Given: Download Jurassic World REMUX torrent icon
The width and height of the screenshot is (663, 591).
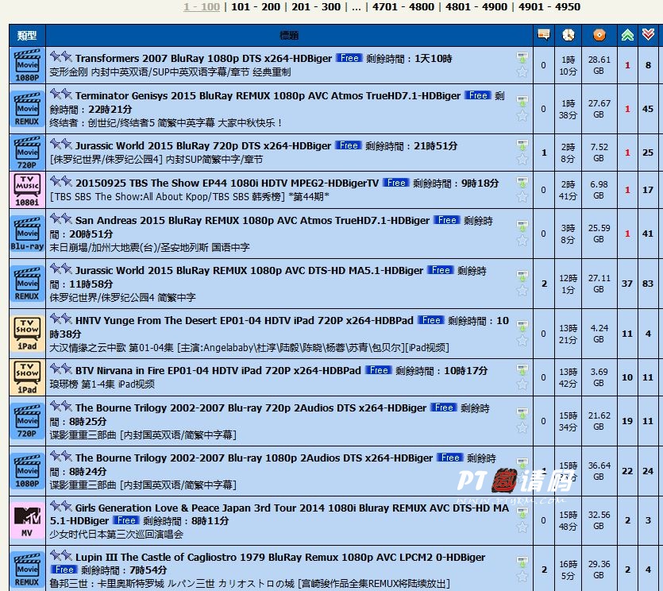Looking at the screenshot, I should point(522,276).
